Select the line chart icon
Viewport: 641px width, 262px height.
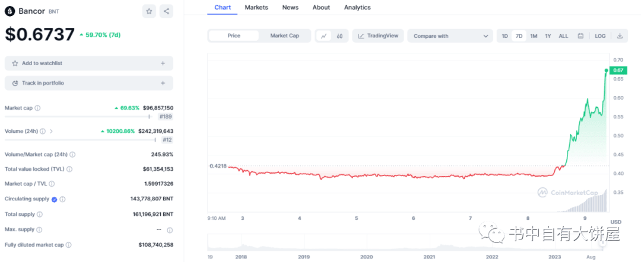pos(323,36)
